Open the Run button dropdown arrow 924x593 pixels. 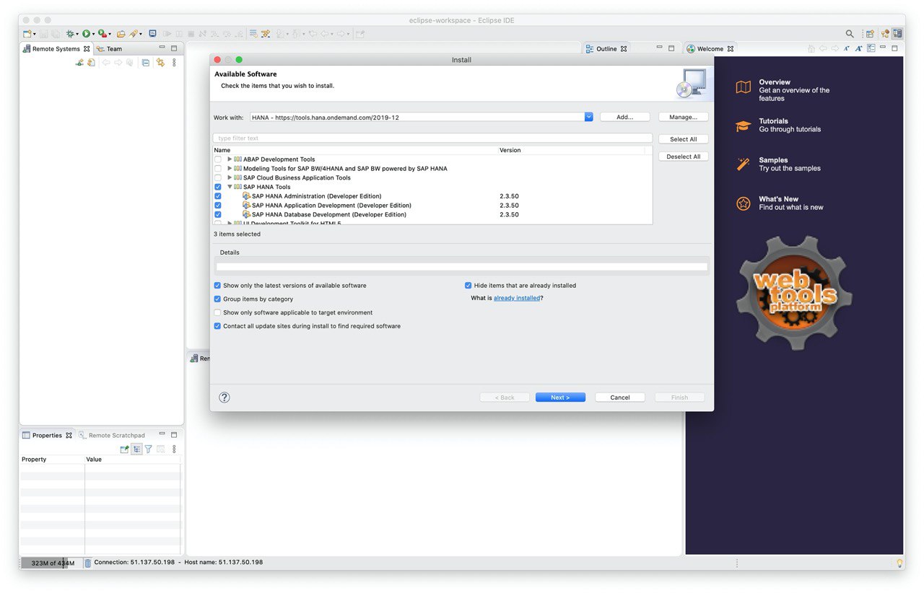tap(93, 35)
